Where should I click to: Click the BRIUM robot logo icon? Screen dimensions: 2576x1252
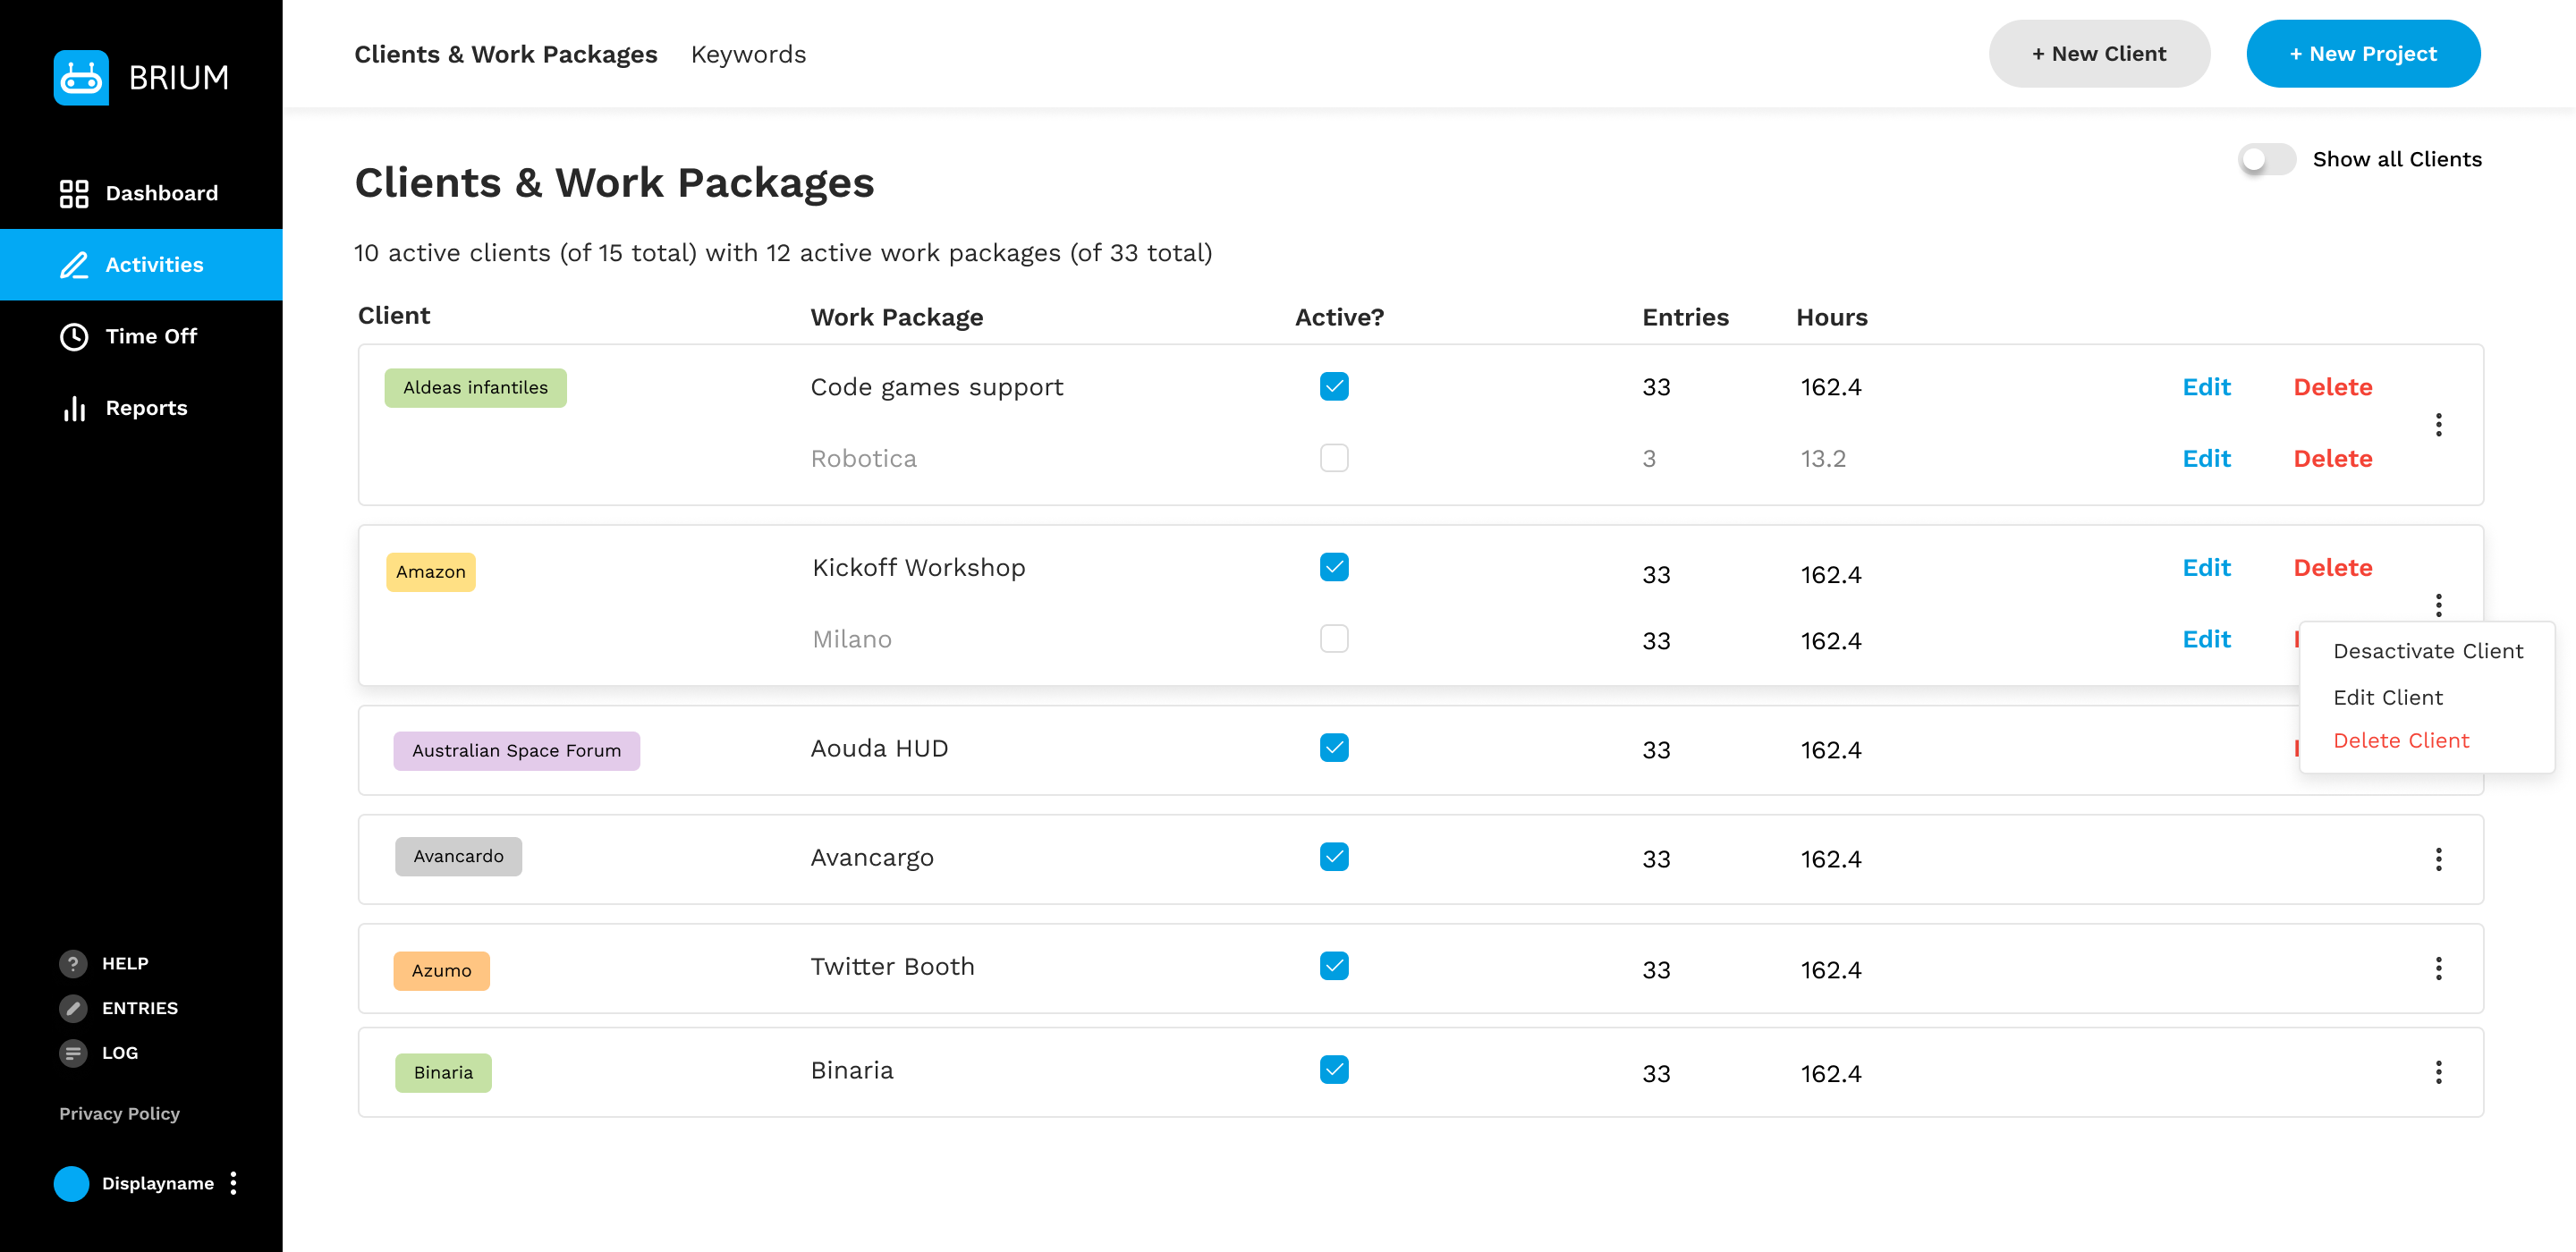(81, 77)
